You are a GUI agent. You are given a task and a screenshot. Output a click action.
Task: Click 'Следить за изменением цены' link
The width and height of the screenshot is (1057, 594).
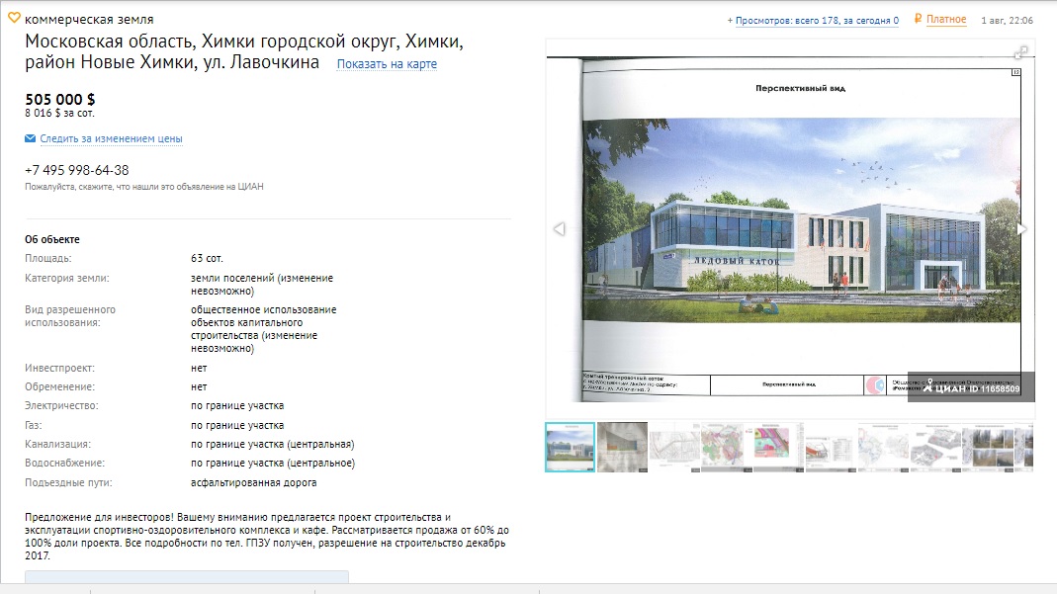(111, 139)
